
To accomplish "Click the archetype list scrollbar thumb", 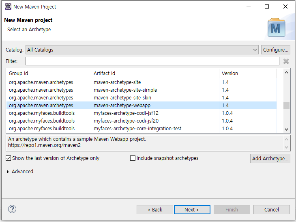I will click(x=286, y=106).
